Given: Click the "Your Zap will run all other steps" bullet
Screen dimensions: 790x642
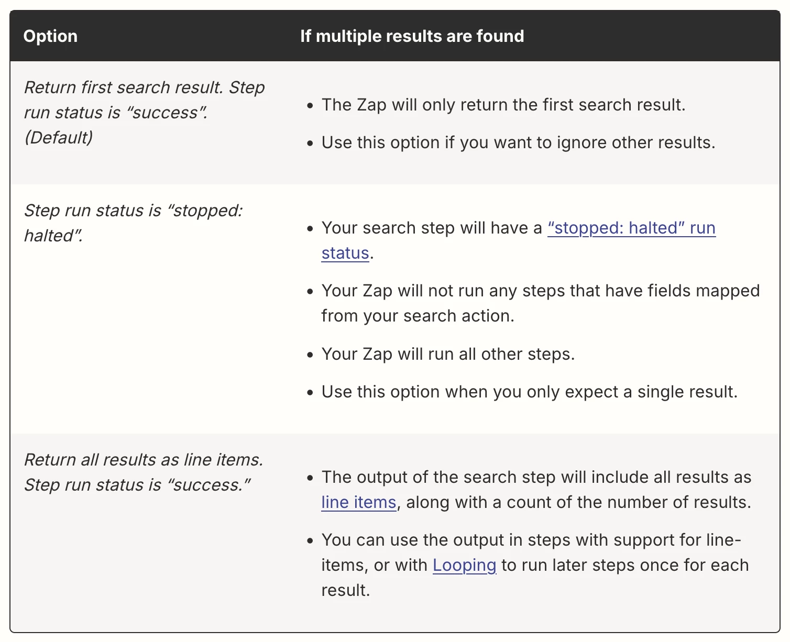Looking at the screenshot, I should 448,354.
